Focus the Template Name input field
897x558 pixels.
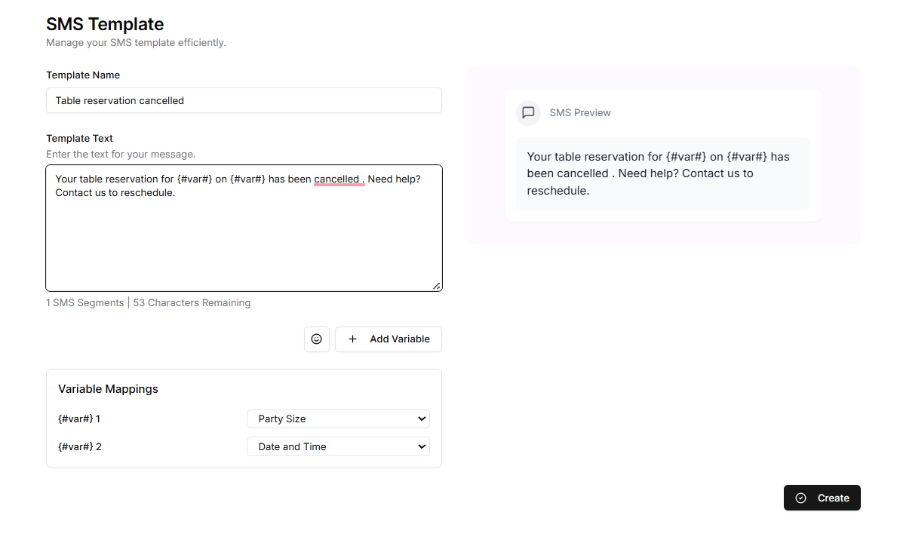pos(244,100)
